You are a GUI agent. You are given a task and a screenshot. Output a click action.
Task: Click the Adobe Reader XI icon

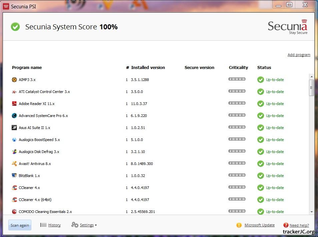(14, 104)
